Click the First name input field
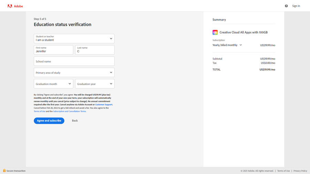 point(53,50)
